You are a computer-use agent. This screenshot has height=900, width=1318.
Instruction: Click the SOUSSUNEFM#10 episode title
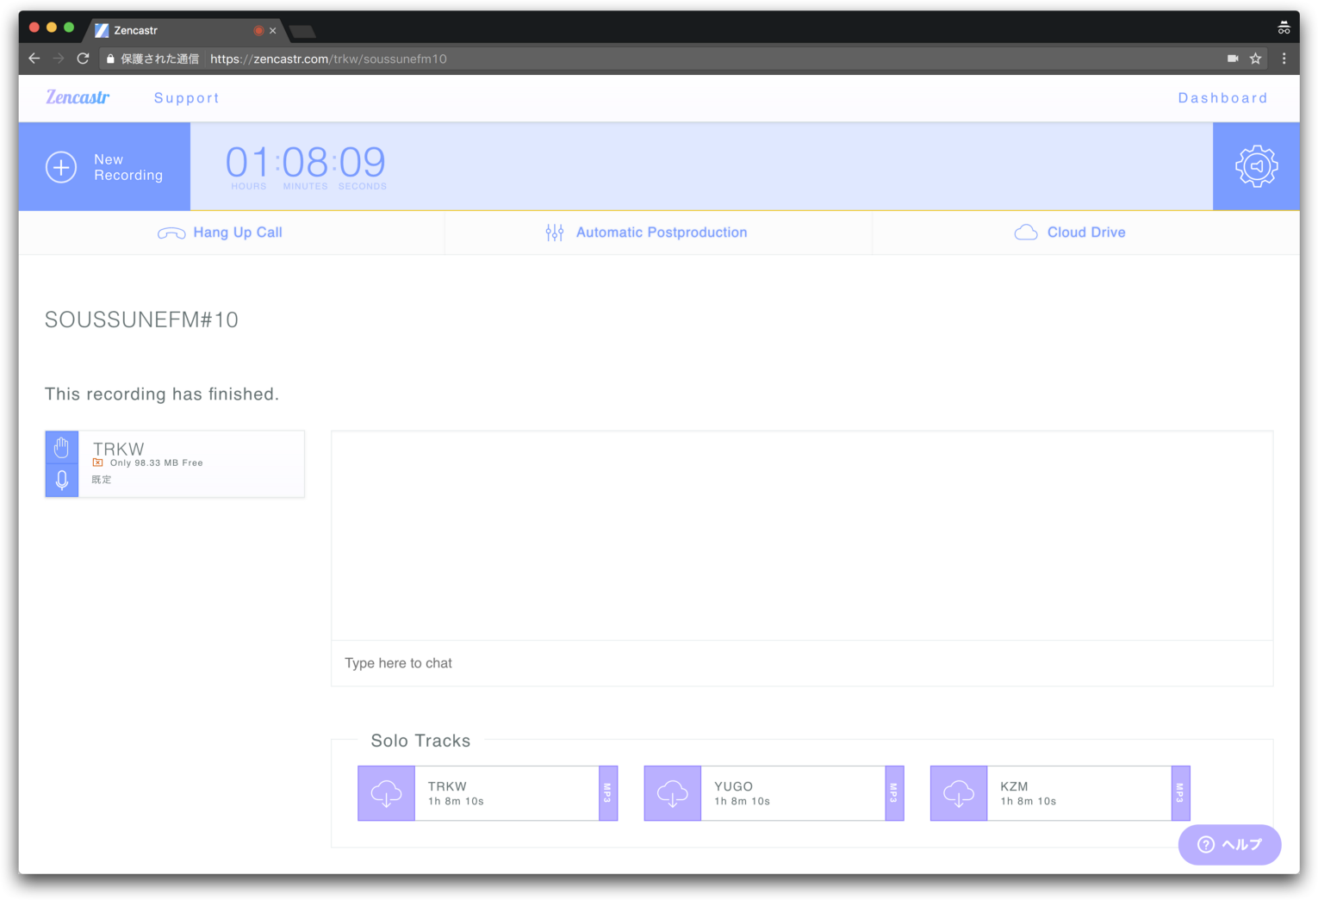pos(141,320)
